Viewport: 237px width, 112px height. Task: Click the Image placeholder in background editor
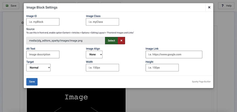(x=76, y=100)
